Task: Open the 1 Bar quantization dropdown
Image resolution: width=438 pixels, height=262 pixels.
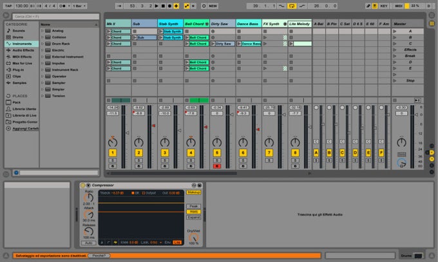Action: click(79, 6)
